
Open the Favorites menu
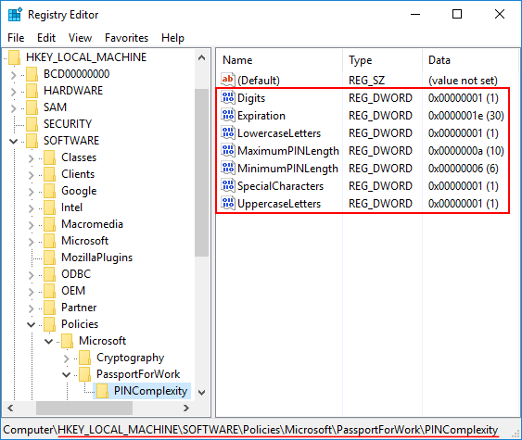coord(126,38)
